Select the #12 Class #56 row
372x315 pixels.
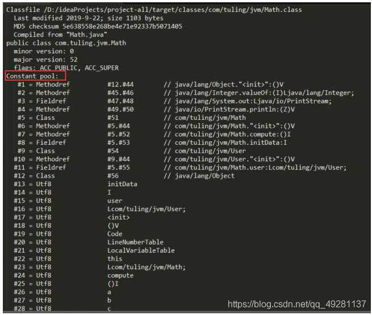point(124,175)
